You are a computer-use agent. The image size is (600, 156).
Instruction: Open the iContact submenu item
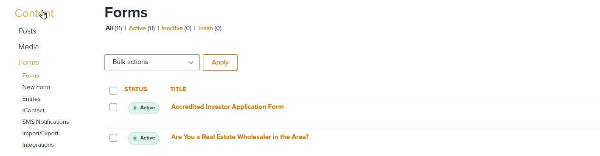click(34, 110)
